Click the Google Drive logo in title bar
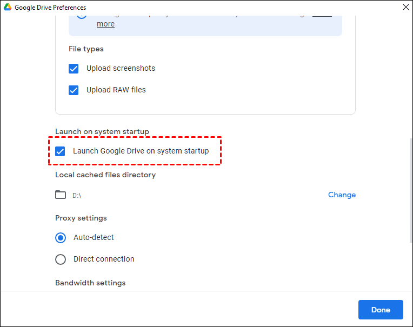This screenshot has height=327, width=413. pyautogui.click(x=7, y=8)
